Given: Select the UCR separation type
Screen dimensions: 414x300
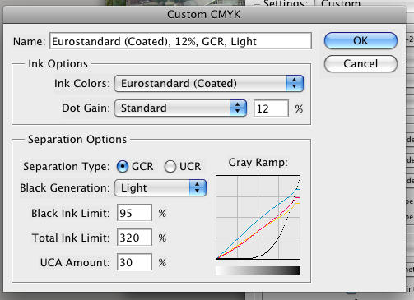Looking at the screenshot, I should click(x=170, y=166).
